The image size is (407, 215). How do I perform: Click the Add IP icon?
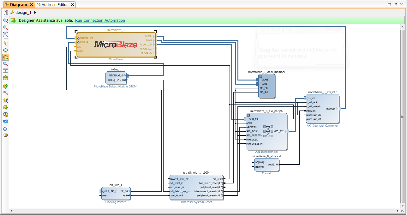click(5, 86)
